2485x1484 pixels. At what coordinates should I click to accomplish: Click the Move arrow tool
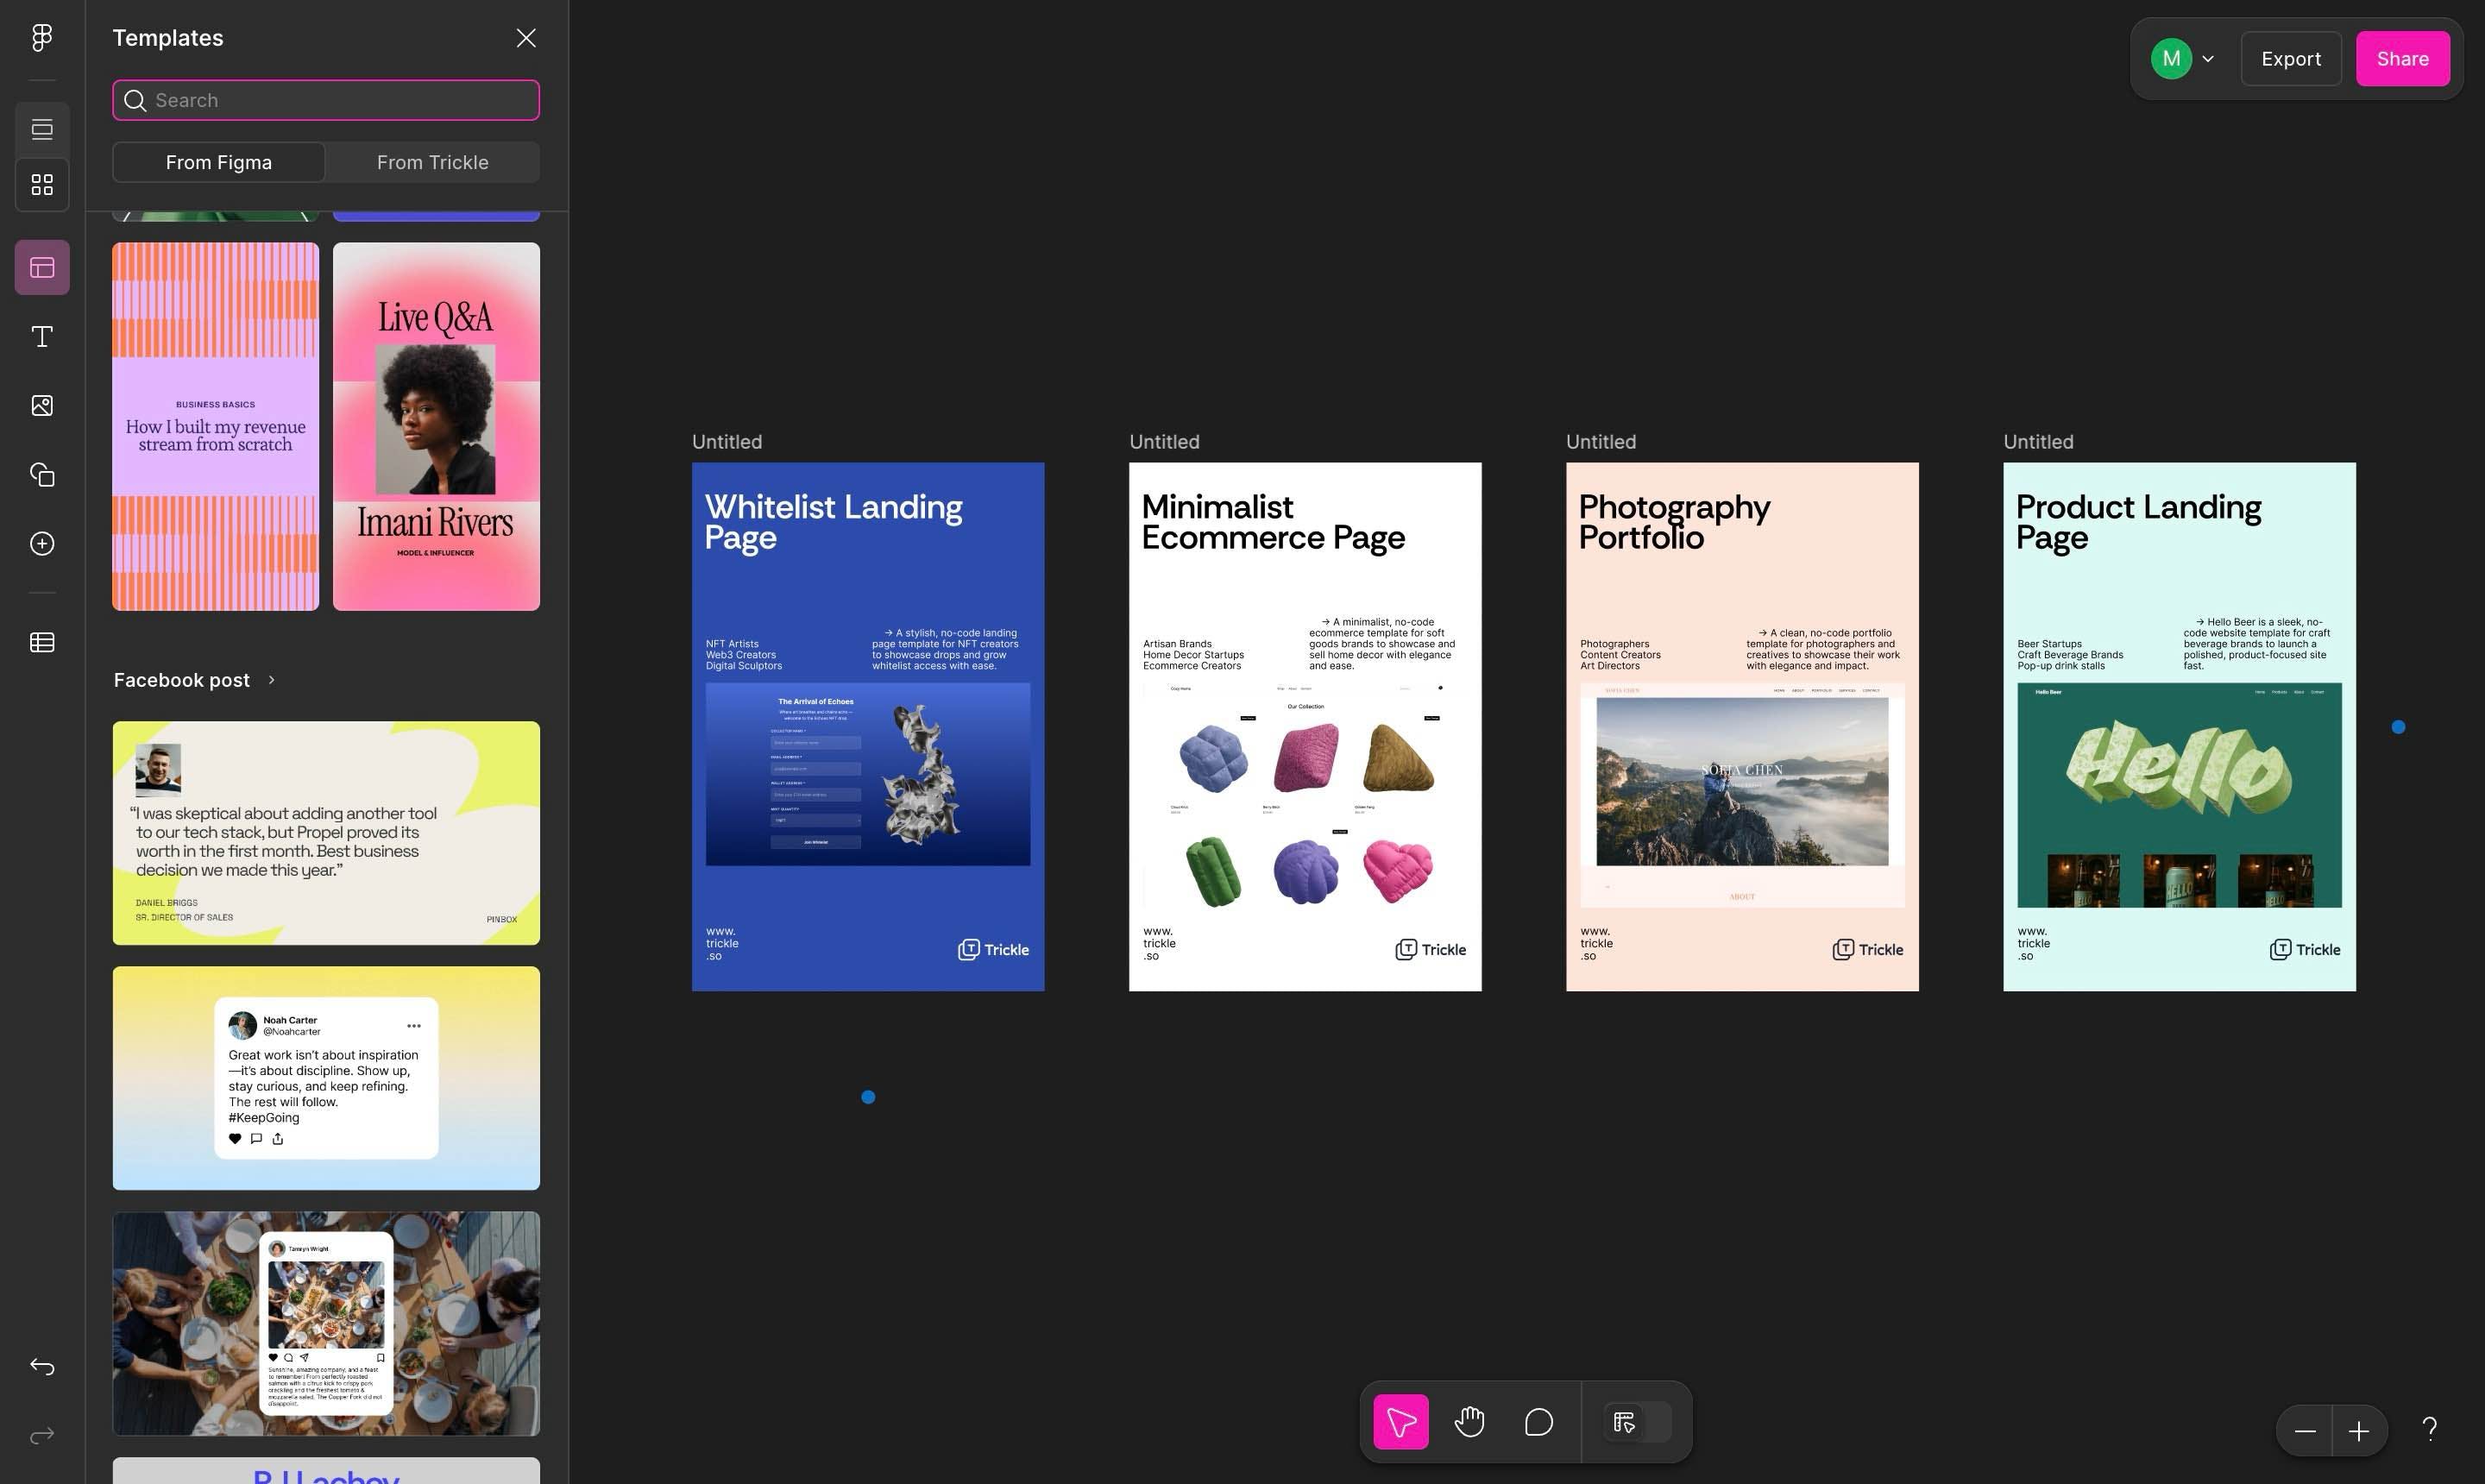coord(1400,1421)
